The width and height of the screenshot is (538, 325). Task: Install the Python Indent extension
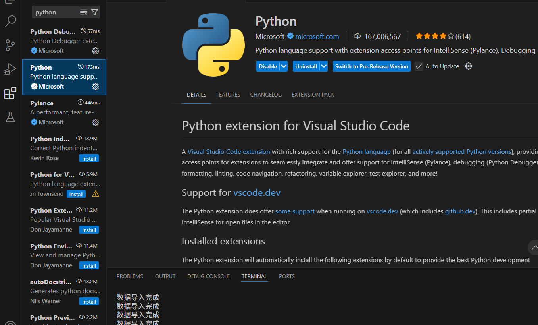click(89, 159)
